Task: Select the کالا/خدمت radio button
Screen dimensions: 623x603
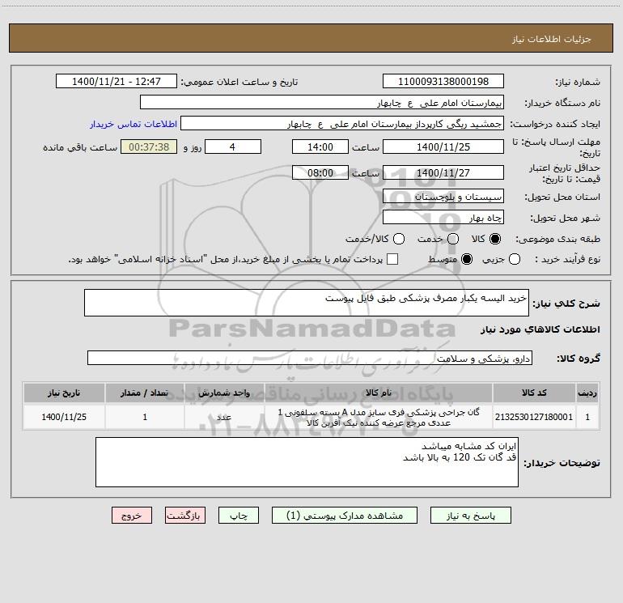Action: [x=399, y=239]
